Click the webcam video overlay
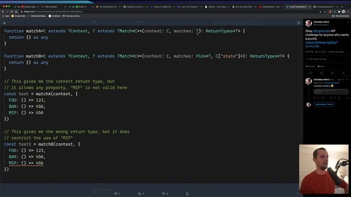This screenshot has width=351, height=197. click(324, 169)
